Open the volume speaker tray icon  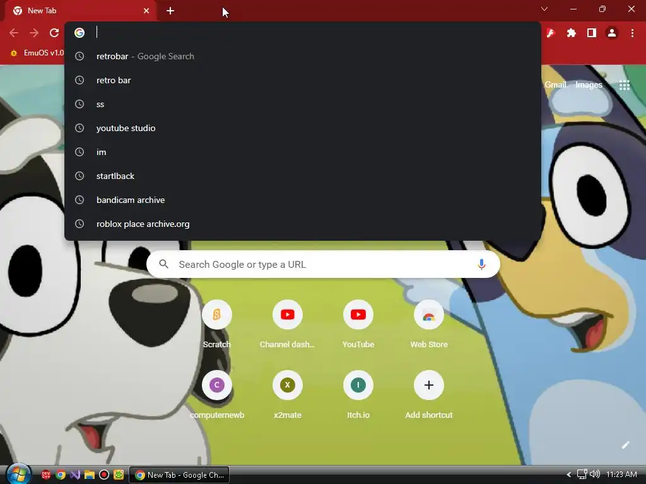[x=594, y=475]
